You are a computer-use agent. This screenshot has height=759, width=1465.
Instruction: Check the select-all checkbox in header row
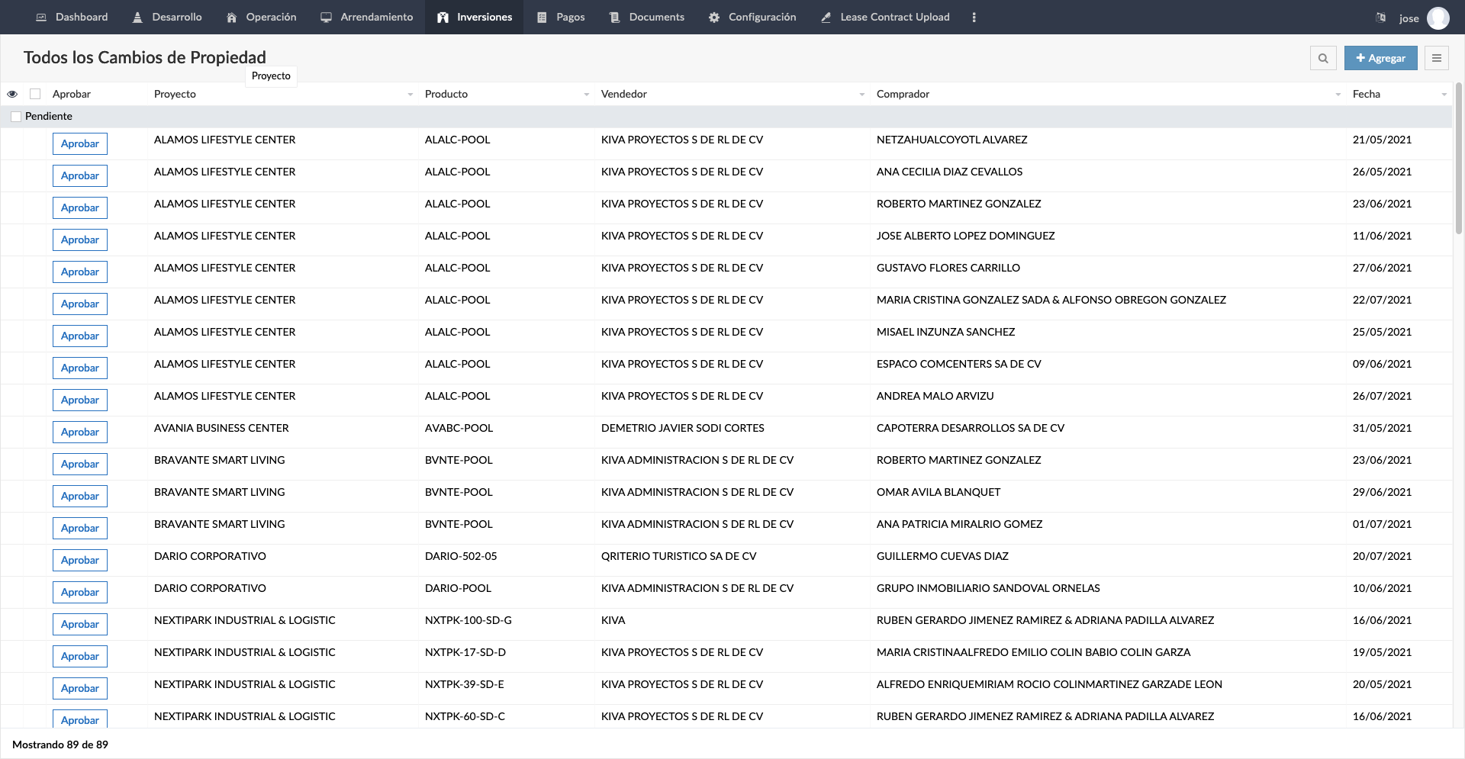coord(35,94)
